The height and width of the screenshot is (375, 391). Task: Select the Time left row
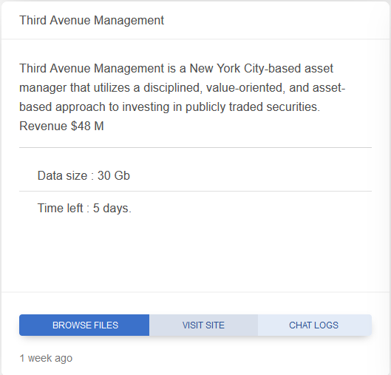[195, 208]
